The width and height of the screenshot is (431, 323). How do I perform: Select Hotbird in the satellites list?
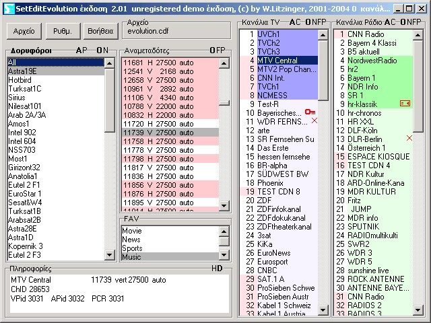tap(20, 79)
